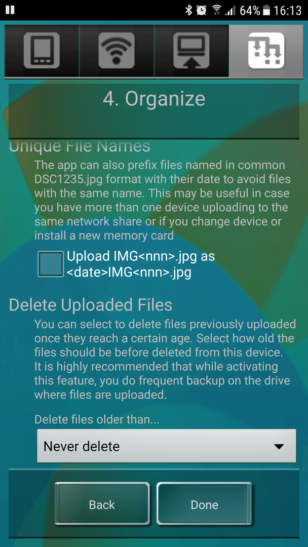Tap the Wi-Fi signal status icon

click(217, 10)
